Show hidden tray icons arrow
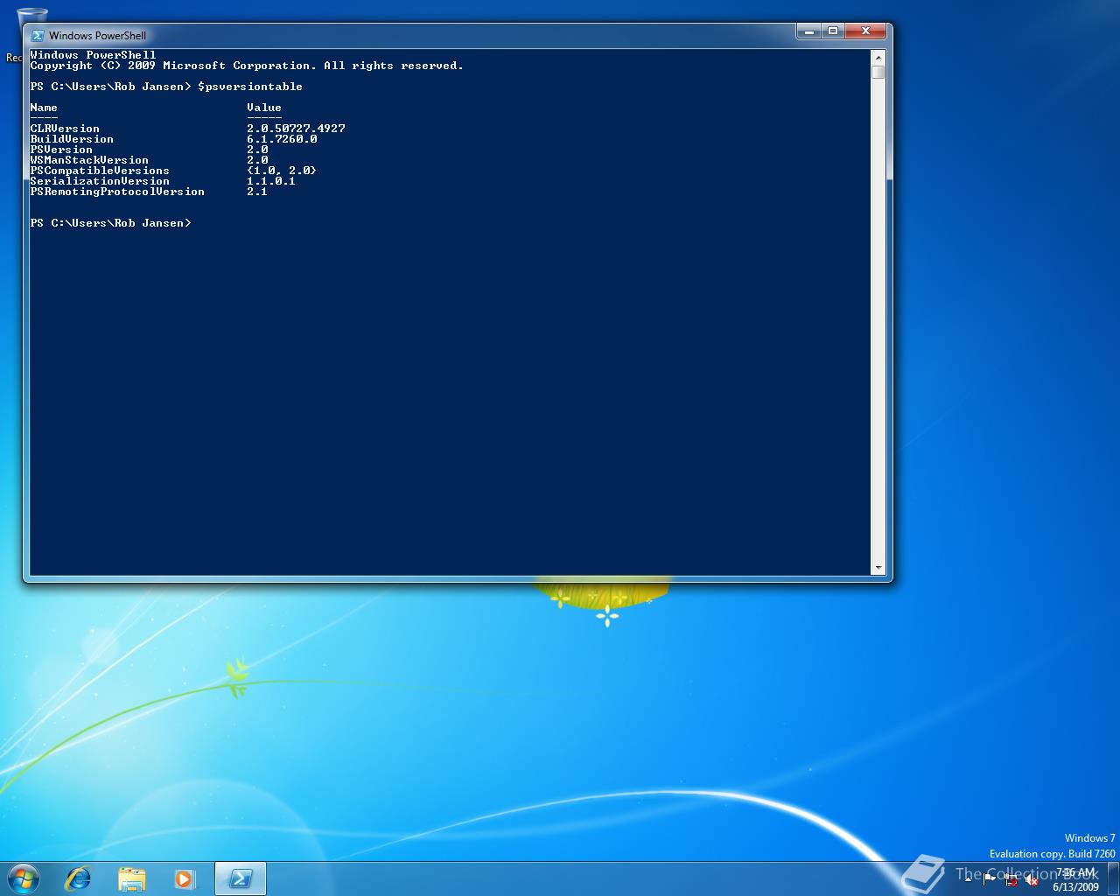 point(969,879)
